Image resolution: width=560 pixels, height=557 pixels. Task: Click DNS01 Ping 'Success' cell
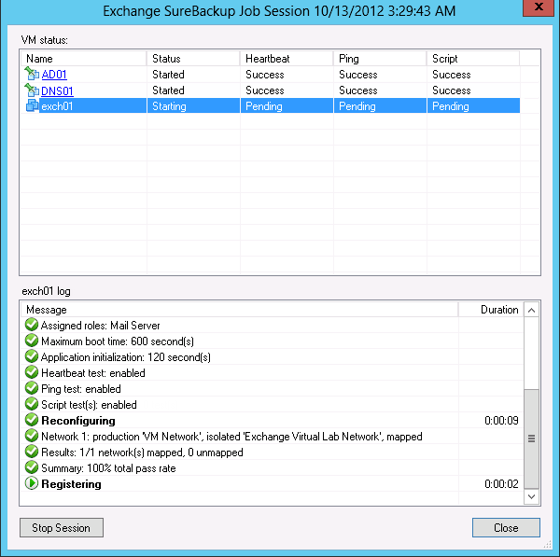pos(380,91)
